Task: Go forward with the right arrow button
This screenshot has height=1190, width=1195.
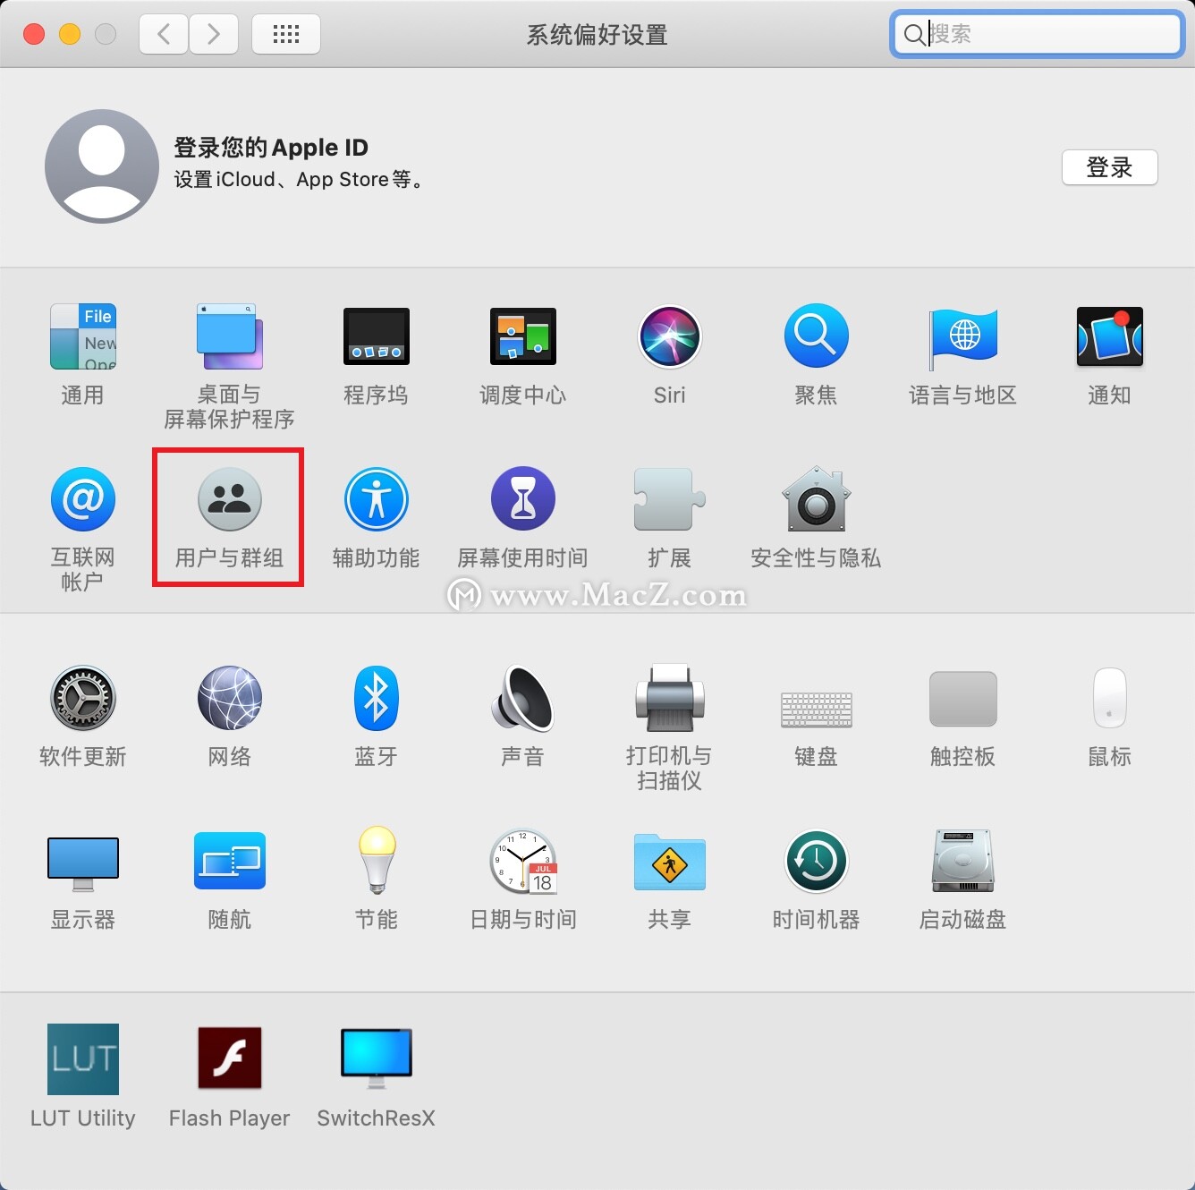Action: click(214, 34)
